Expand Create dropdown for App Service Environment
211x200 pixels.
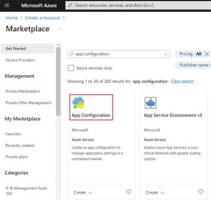pos(155,192)
